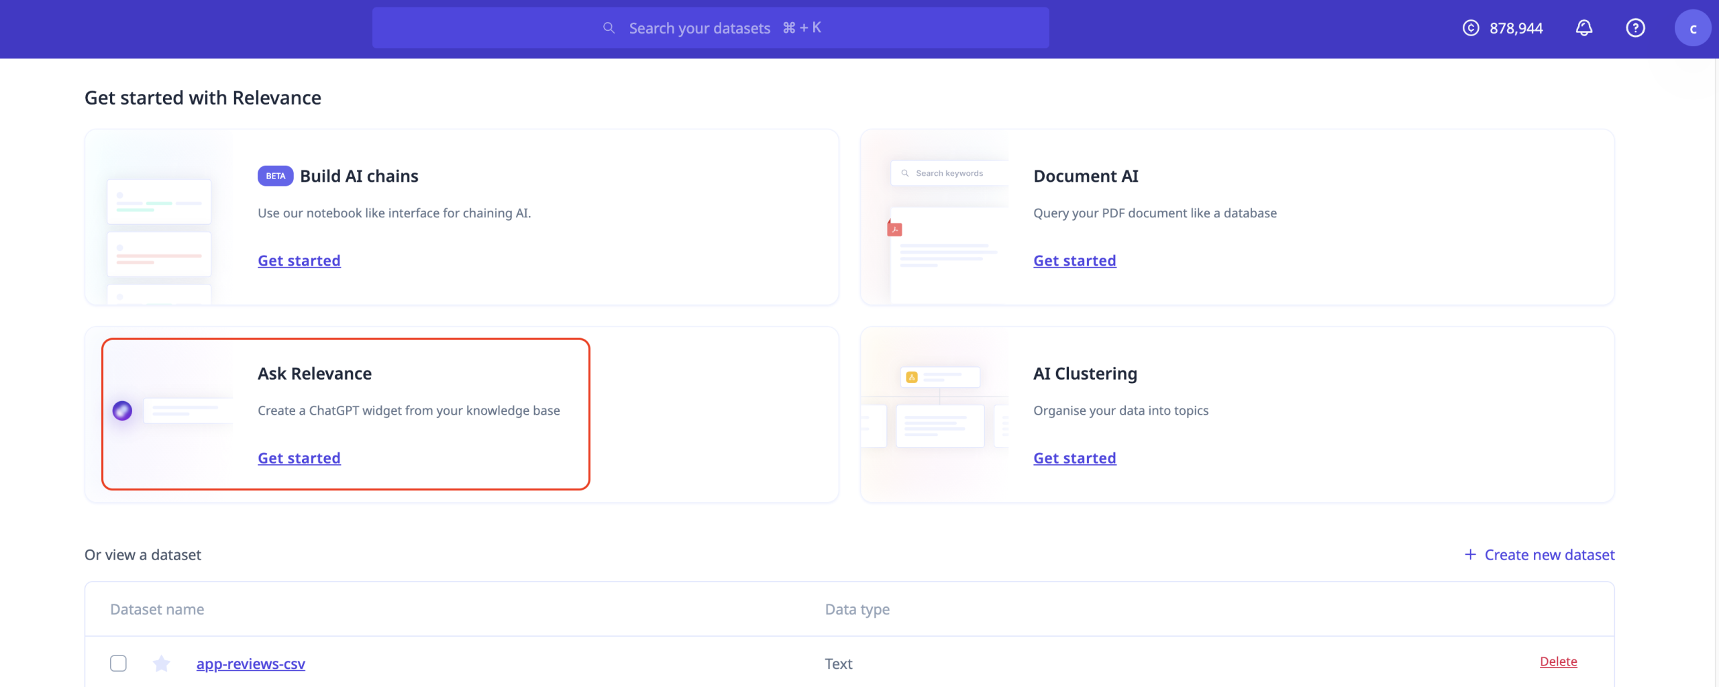
Task: Click the Ask Relevance orb icon
Action: point(122,411)
